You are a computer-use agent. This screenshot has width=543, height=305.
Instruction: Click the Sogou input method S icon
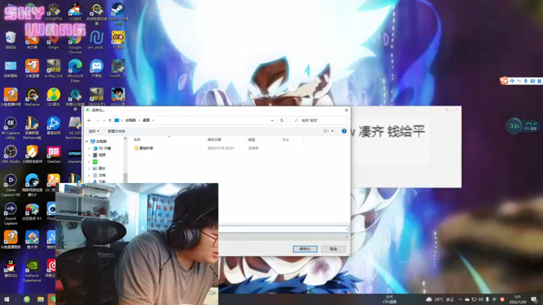pyautogui.click(x=504, y=81)
